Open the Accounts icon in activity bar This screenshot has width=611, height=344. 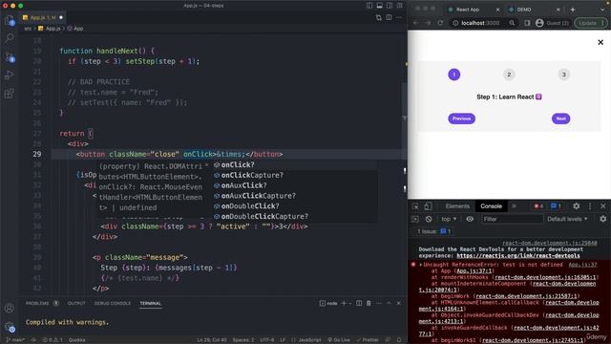[10, 308]
